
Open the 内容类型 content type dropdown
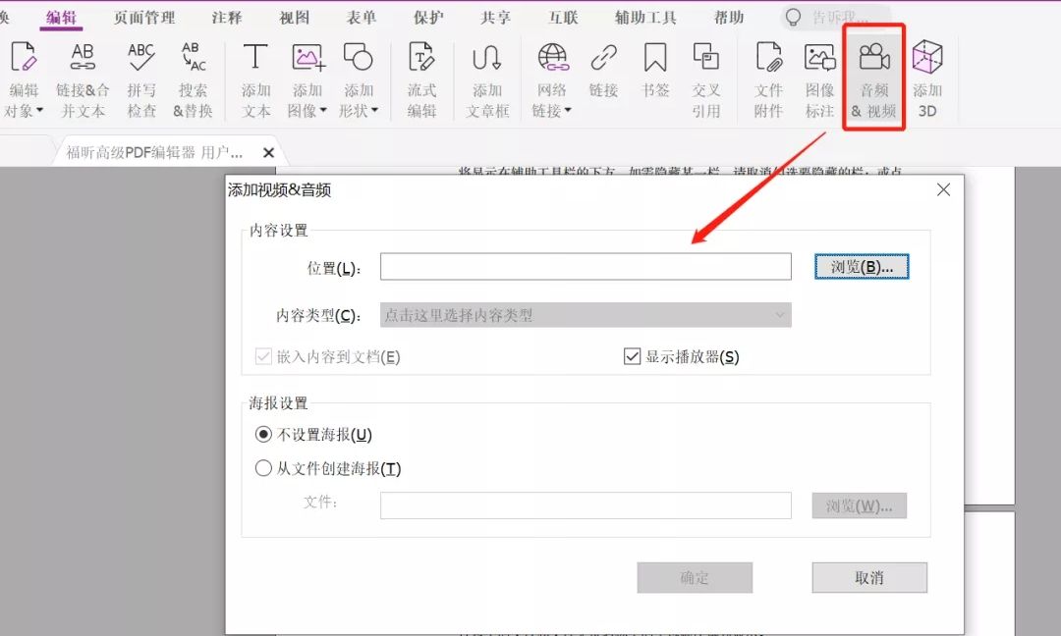click(x=586, y=315)
